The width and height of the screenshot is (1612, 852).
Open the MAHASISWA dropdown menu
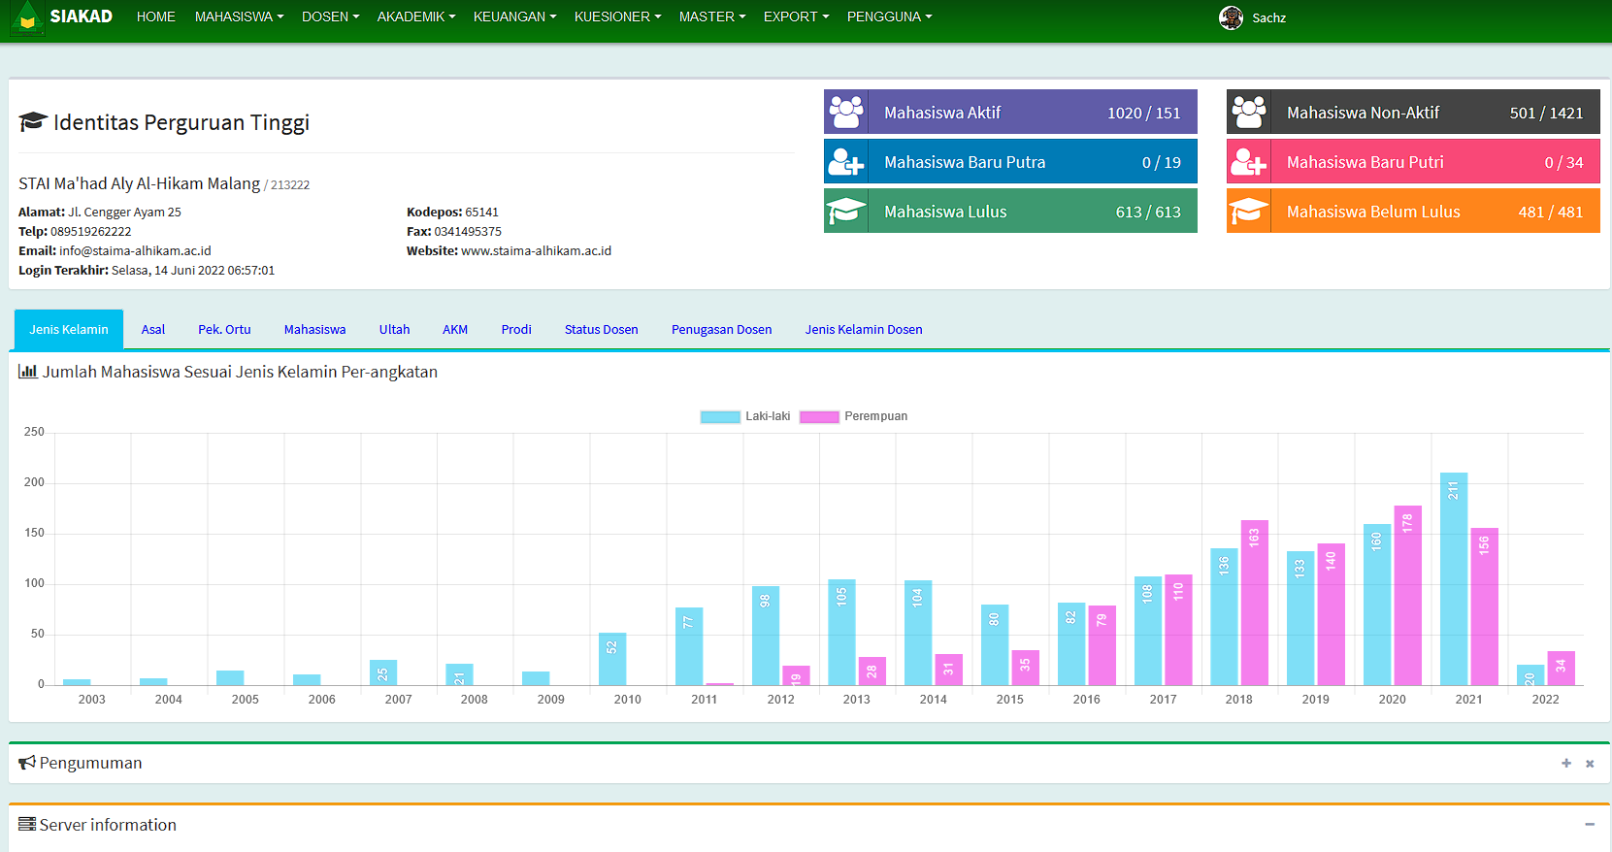[x=239, y=17]
